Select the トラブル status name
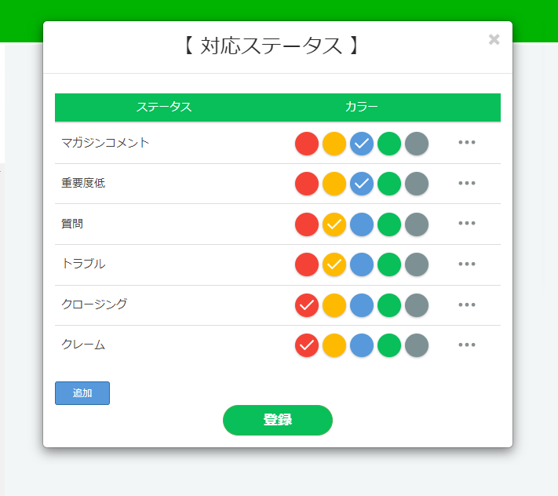 (83, 264)
